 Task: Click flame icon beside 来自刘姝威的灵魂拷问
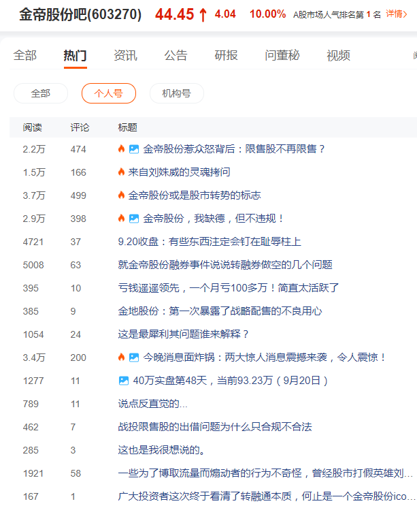point(121,172)
